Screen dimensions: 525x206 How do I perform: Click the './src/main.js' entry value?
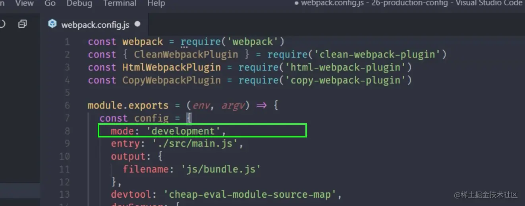(x=195, y=144)
